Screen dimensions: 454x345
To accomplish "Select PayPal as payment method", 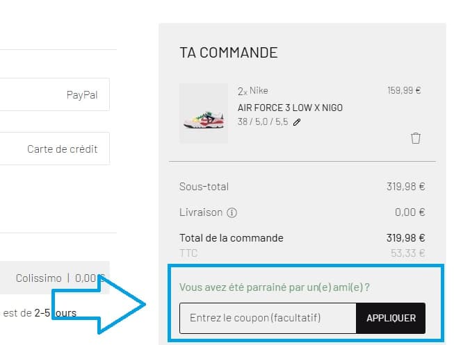I will click(54, 94).
